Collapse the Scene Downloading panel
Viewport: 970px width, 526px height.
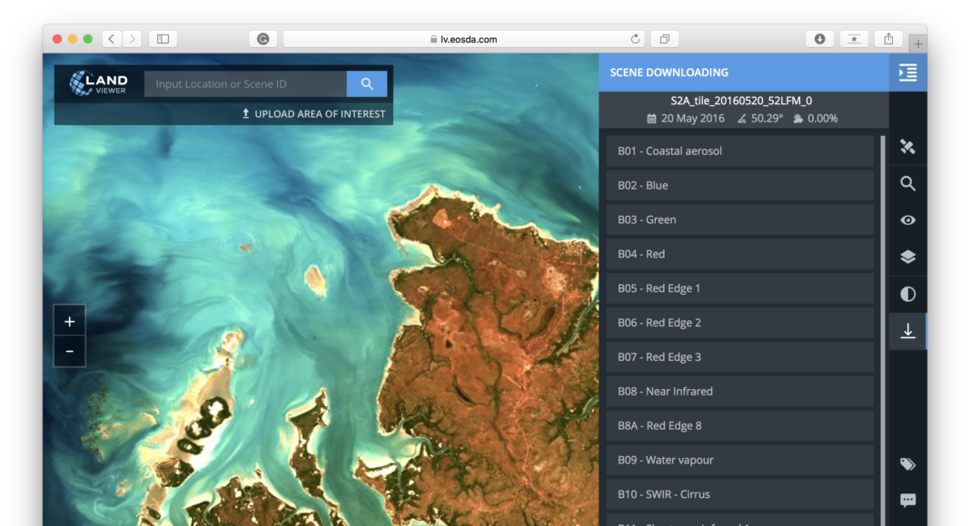click(x=907, y=73)
